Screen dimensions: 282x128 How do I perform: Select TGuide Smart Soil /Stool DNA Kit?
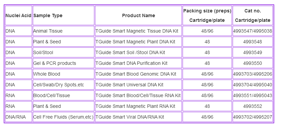tap(130, 52)
